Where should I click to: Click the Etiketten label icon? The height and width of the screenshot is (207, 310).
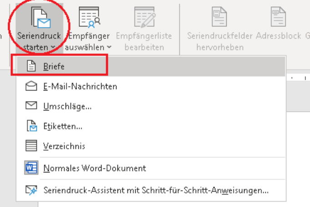point(31,126)
